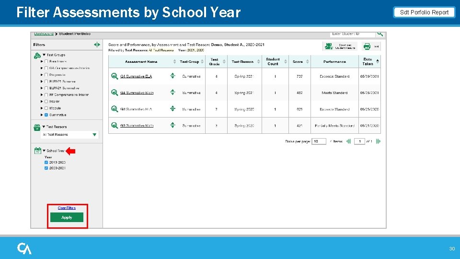The width and height of the screenshot is (460, 259).
Task: Open the G4 Summative Math magnifier icon
Action: click(115, 93)
